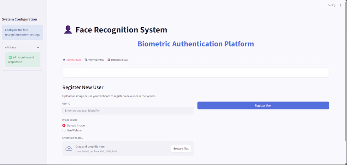347x165 pixels.
Task: Select the Upload Image radio button
Action: [64, 125]
